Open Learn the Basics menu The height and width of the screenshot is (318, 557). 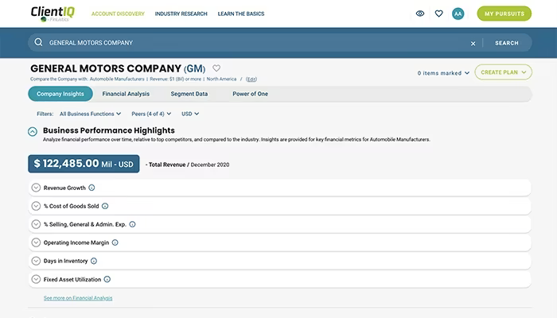(x=241, y=14)
